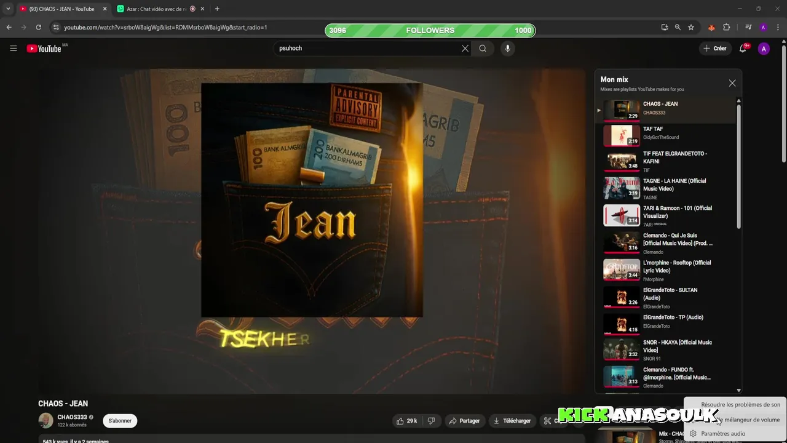Clear the search box with X
Screen dimensions: 787x443
pyautogui.click(x=465, y=48)
